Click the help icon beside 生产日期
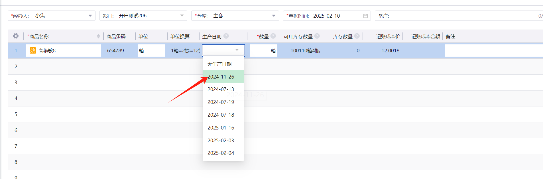This screenshot has height=179, width=543. click(x=226, y=36)
